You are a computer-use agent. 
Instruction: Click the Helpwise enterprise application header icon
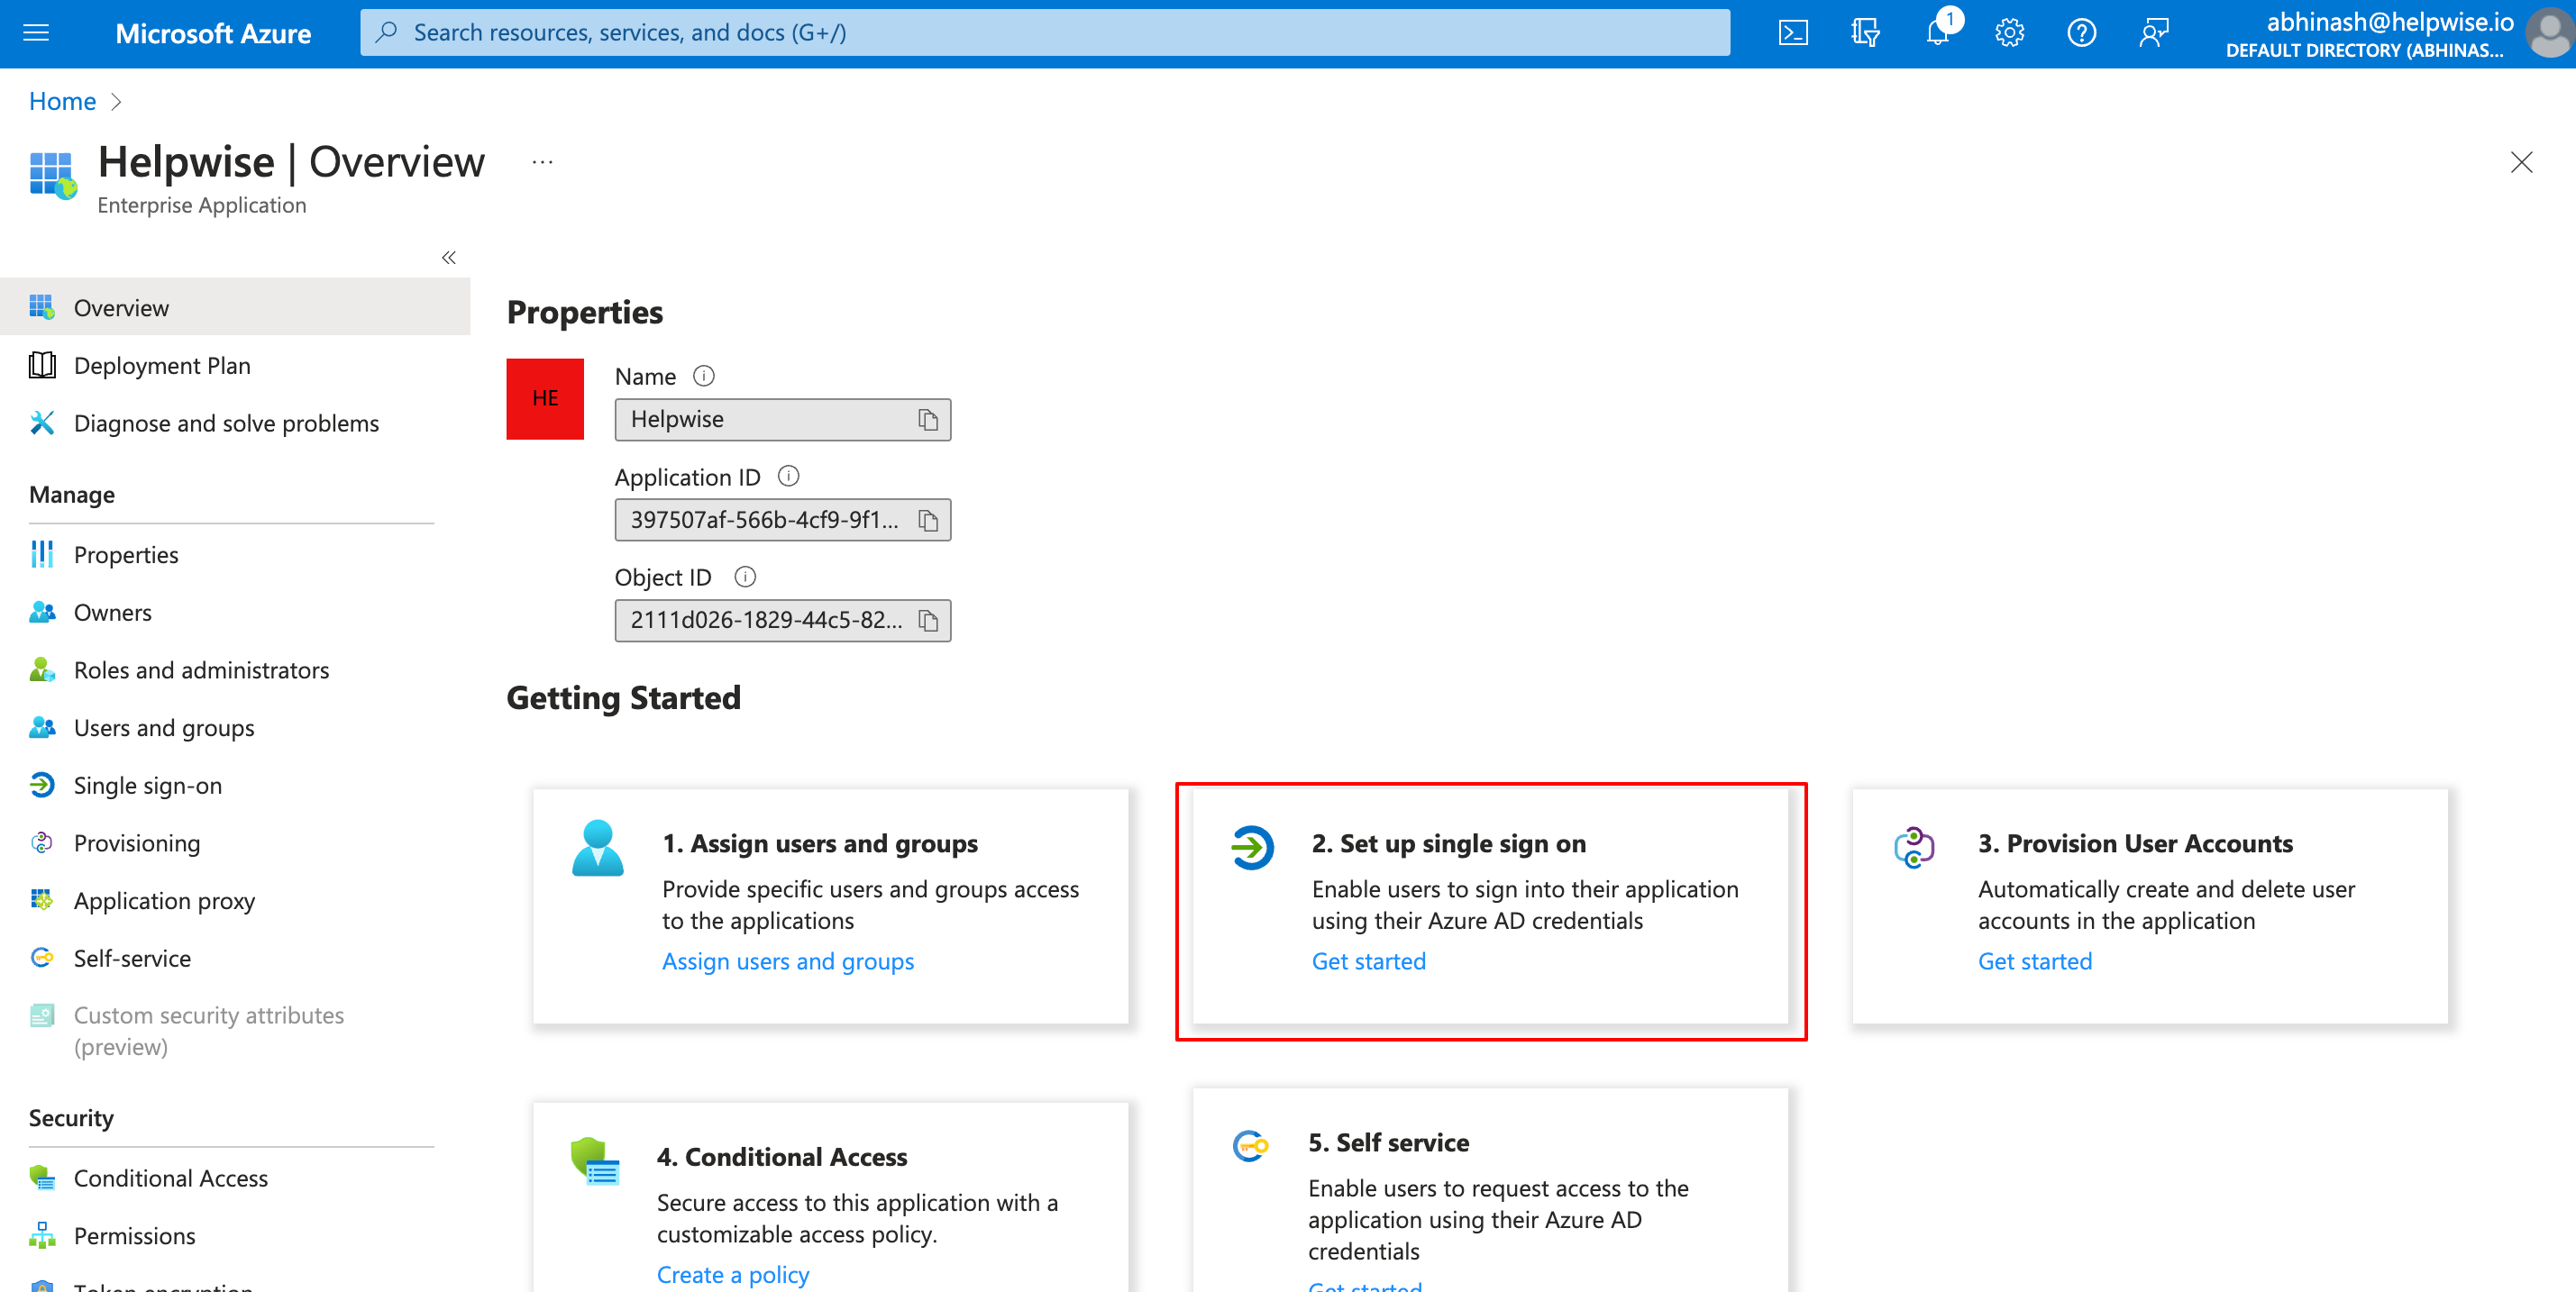click(x=53, y=176)
